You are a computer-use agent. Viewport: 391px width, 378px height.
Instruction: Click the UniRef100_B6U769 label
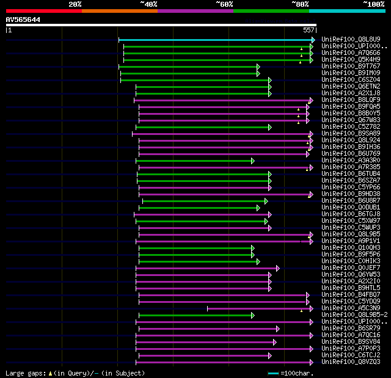click(x=351, y=154)
